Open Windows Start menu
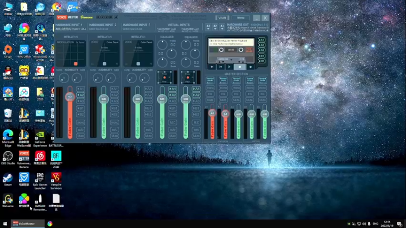 pyautogui.click(x=5, y=223)
